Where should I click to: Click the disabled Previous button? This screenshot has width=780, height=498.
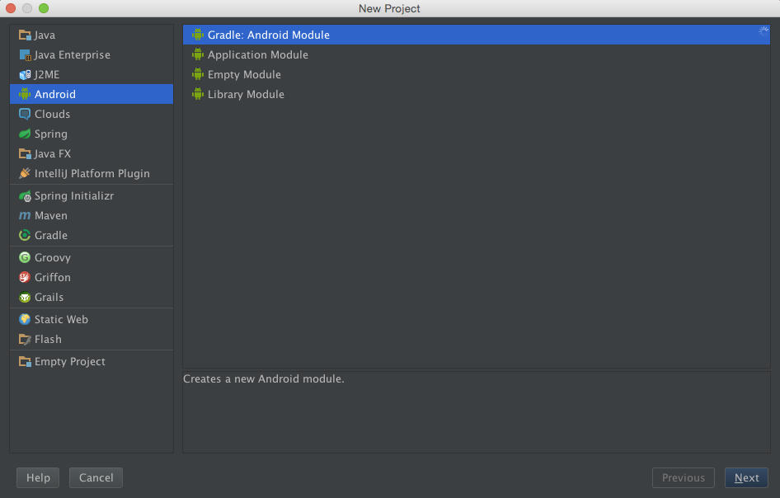coord(683,477)
